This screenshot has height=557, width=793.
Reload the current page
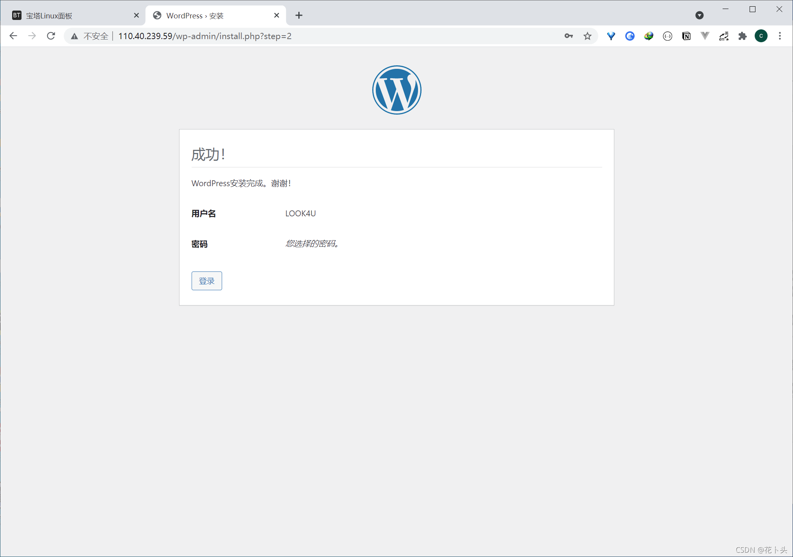51,36
